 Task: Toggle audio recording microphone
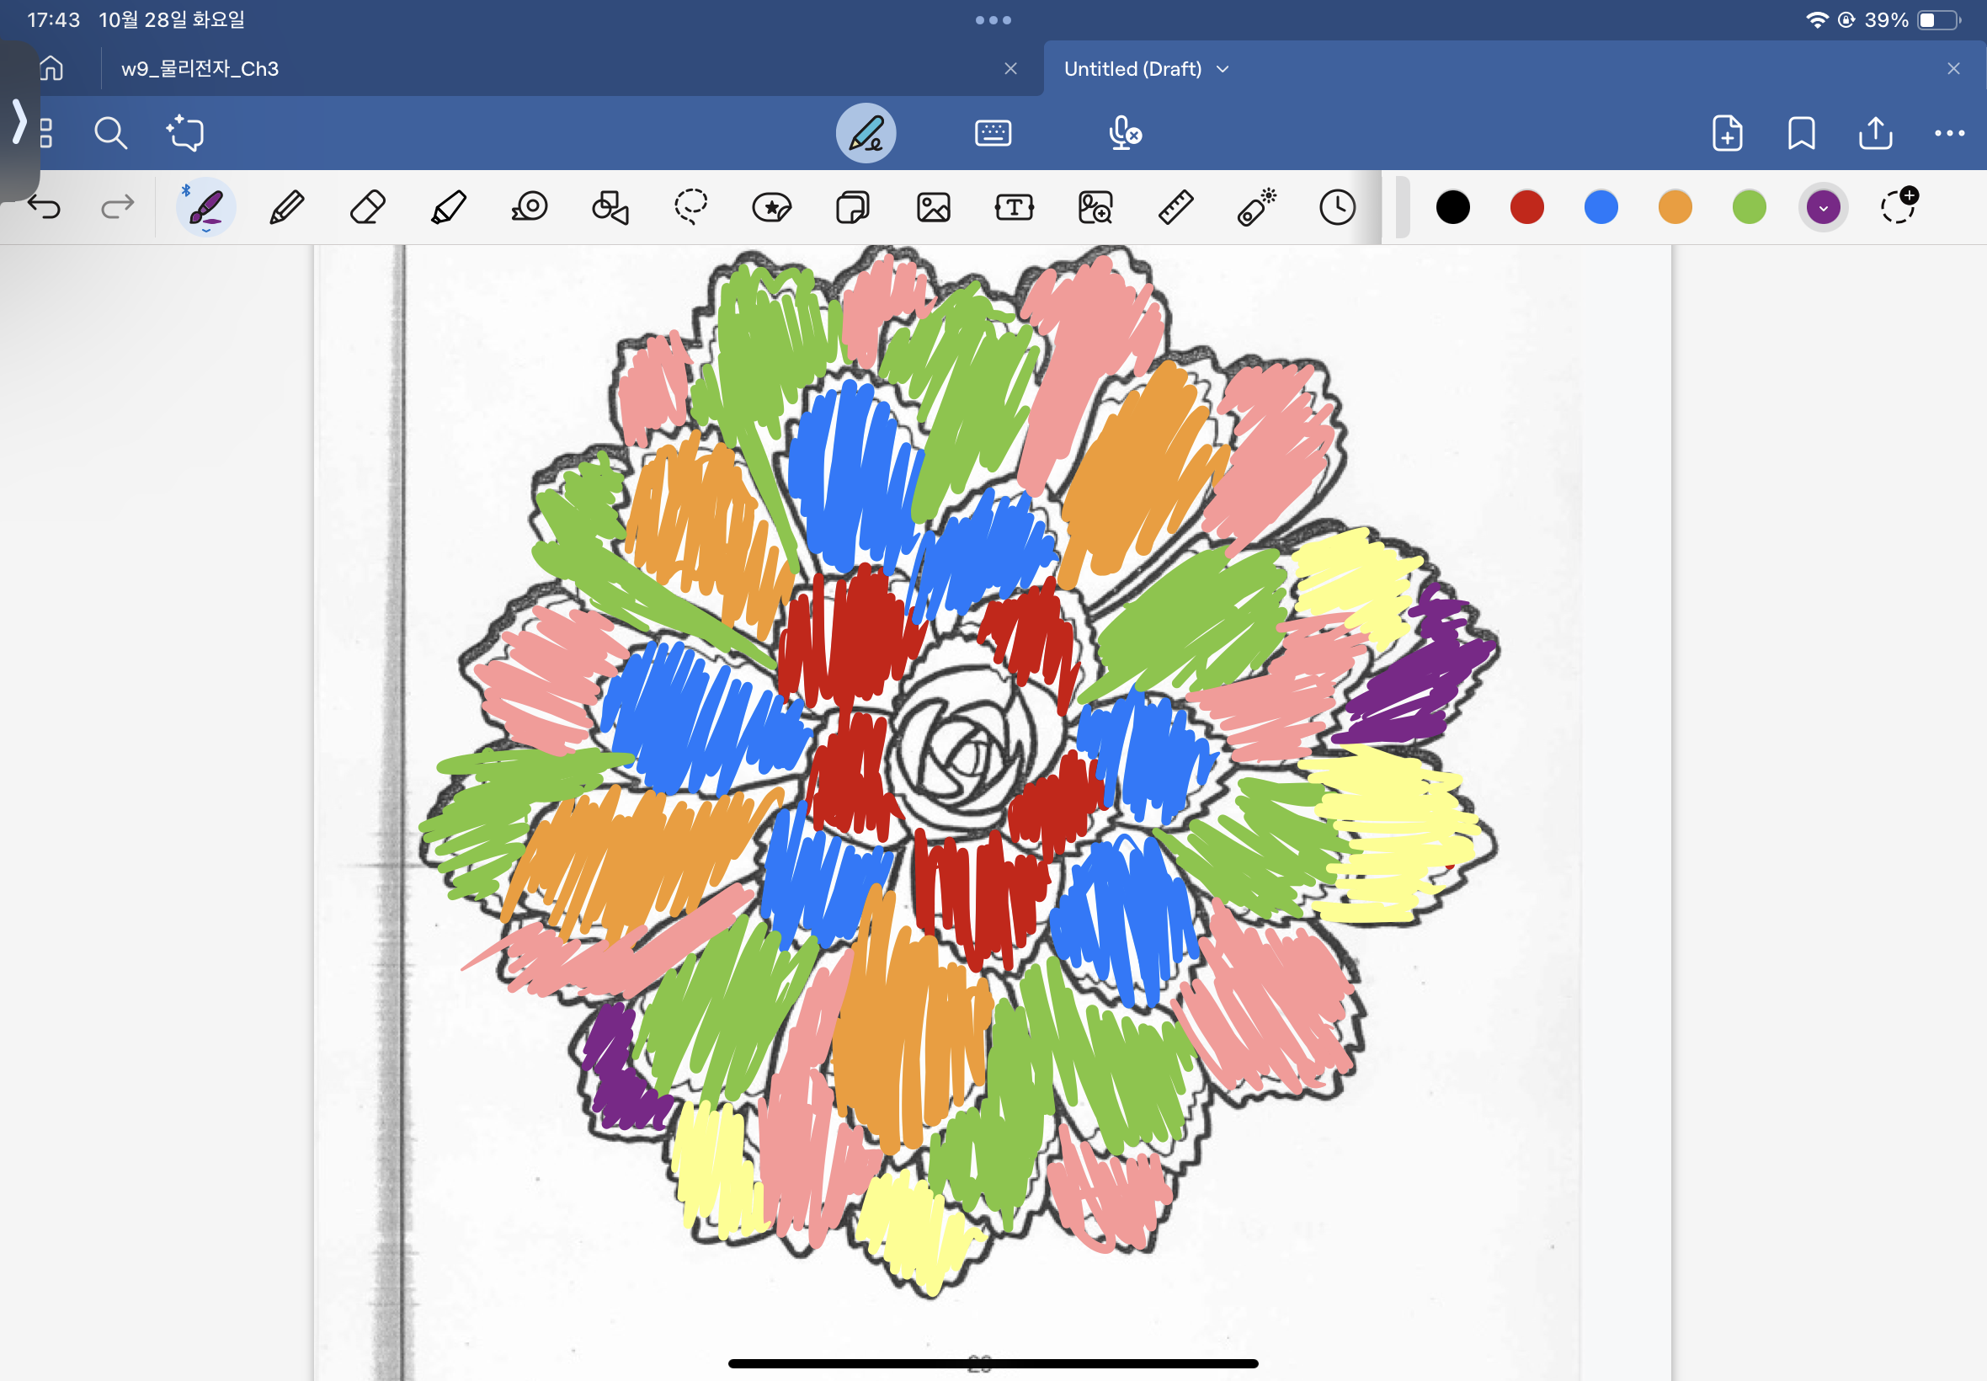1124,133
